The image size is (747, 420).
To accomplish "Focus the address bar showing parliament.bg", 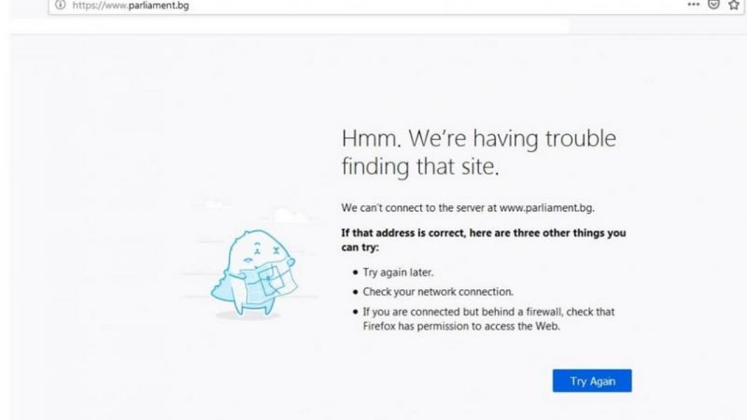I will coord(350,6).
